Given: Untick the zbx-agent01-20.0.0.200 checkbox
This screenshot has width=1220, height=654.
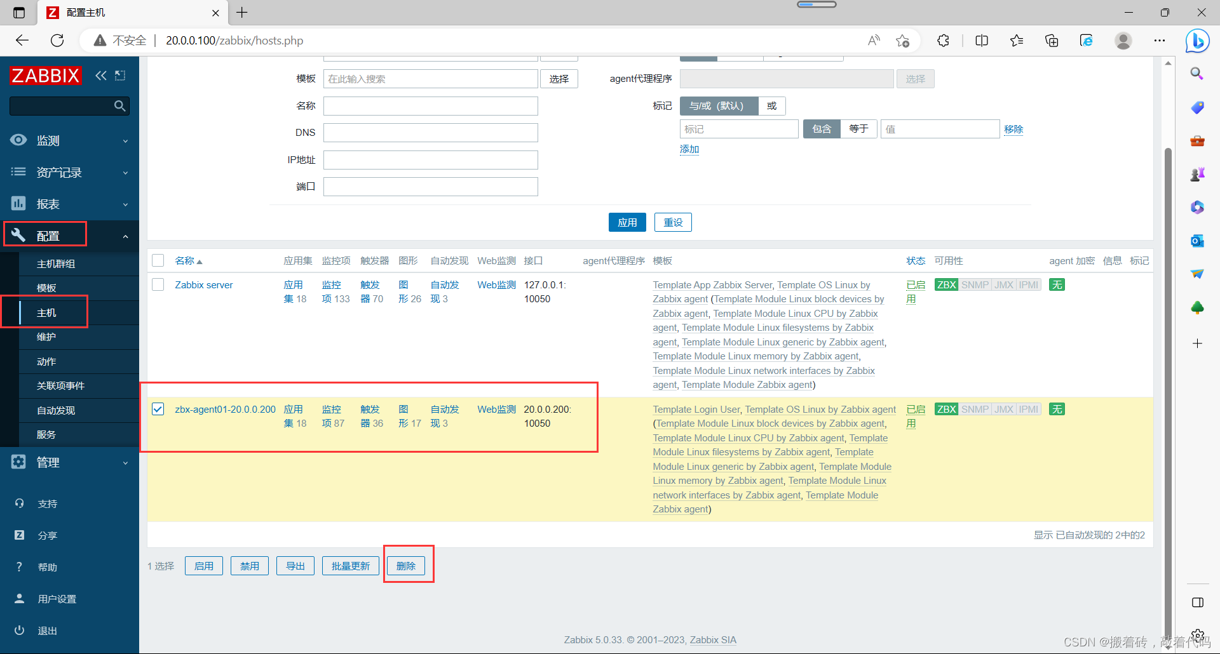Looking at the screenshot, I should 158,409.
